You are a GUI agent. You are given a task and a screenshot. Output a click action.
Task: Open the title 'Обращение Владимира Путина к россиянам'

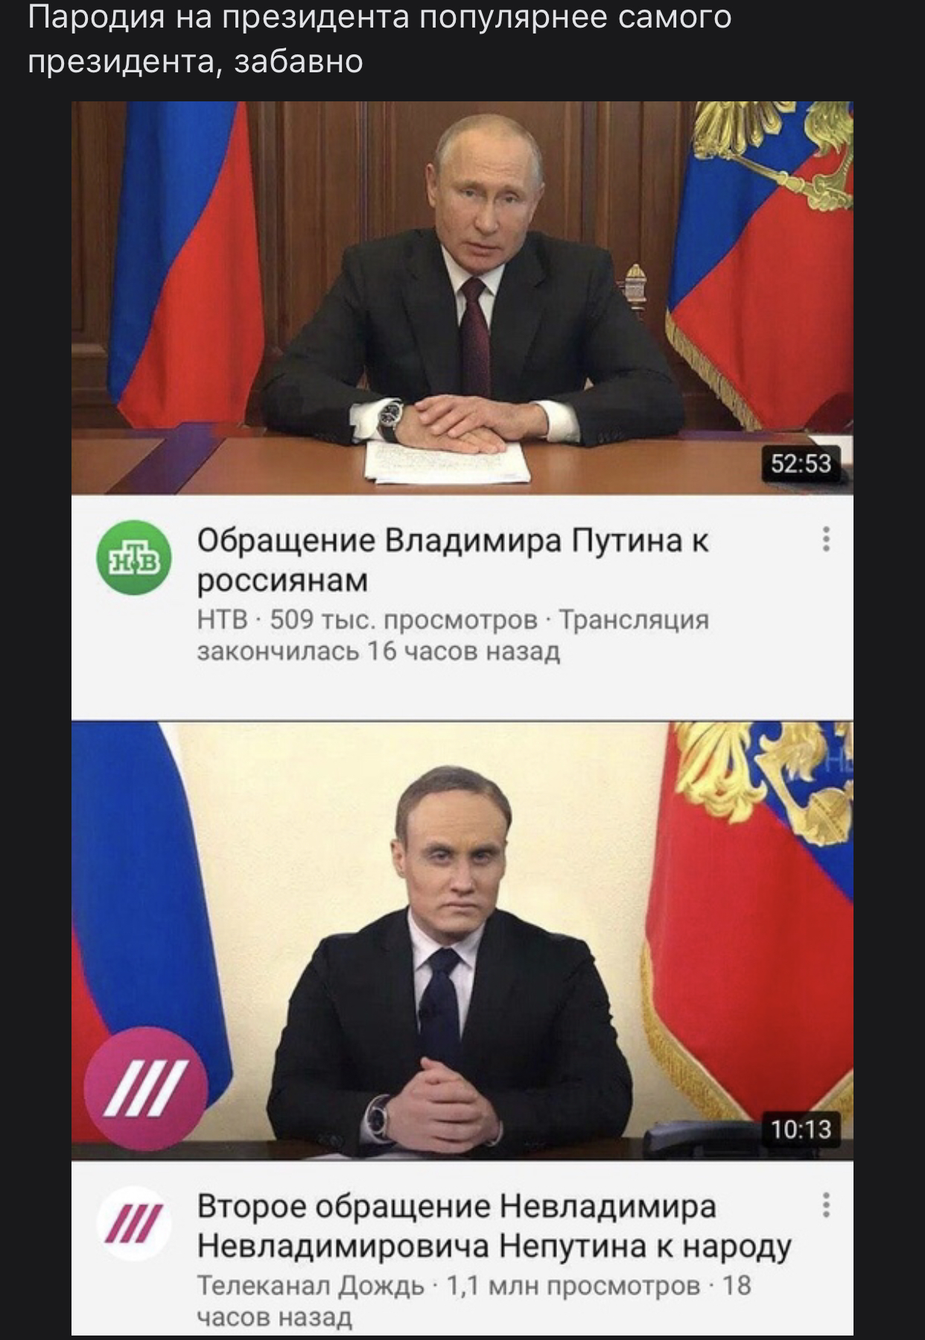[x=453, y=559]
